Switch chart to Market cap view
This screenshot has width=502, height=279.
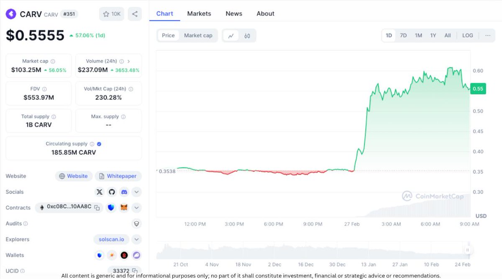(198, 36)
